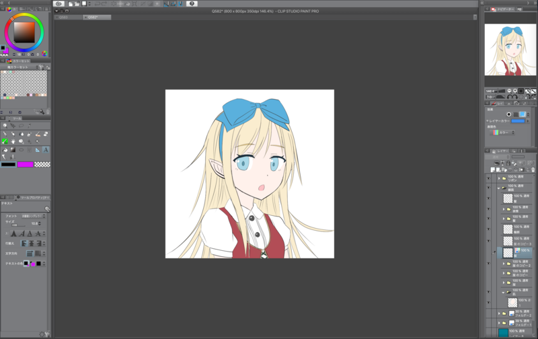Viewport: 538px width, 339px height.
Task: Open the font dropdown
Action: (34, 216)
